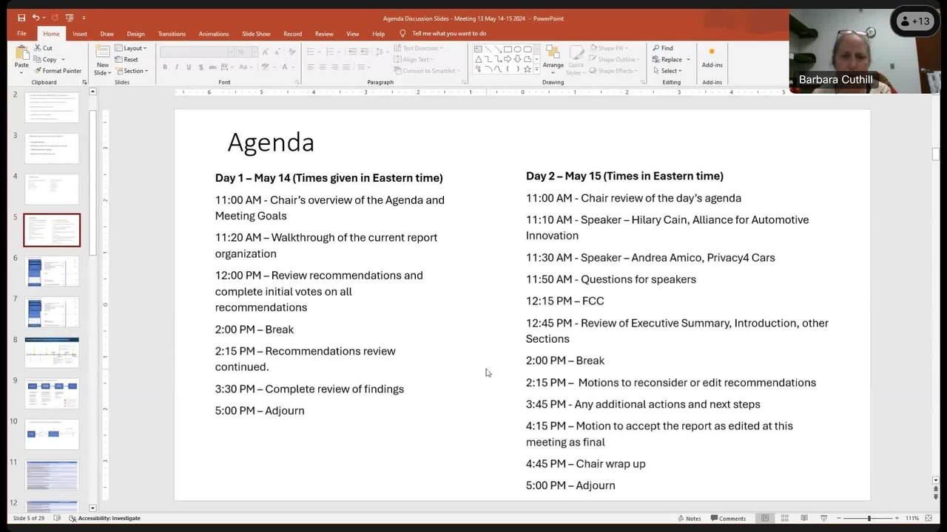947x532 pixels.
Task: Click the Add-ins icon
Action: (x=712, y=56)
